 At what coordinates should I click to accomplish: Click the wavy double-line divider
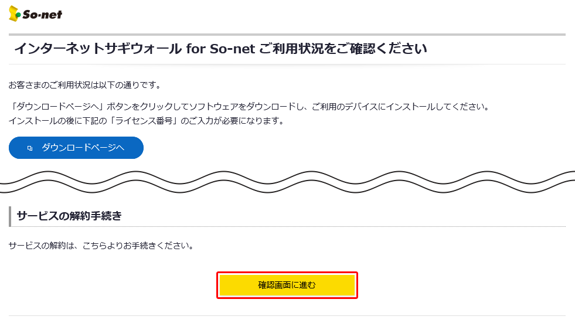coord(287,182)
